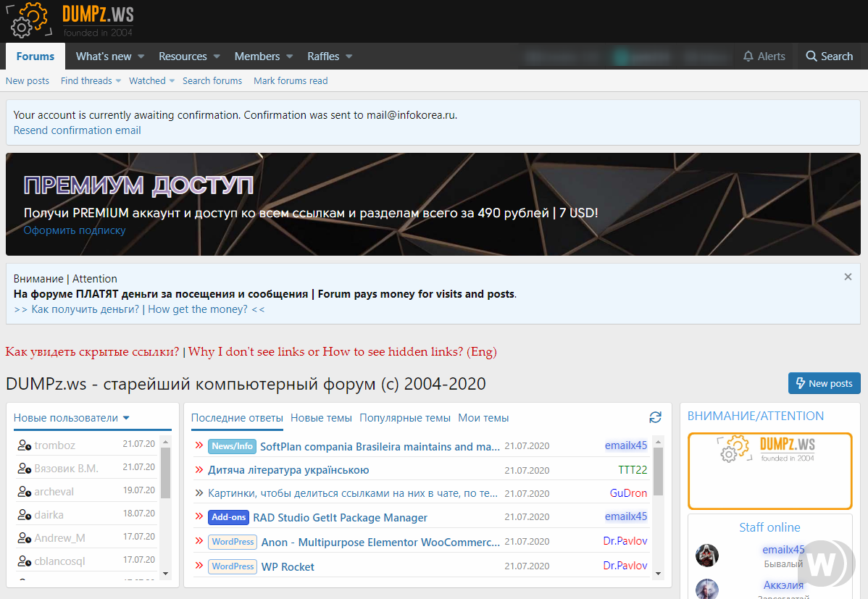This screenshot has width=868, height=599.
Task: Click arrow icon before Картинки thread
Action: 199,493
